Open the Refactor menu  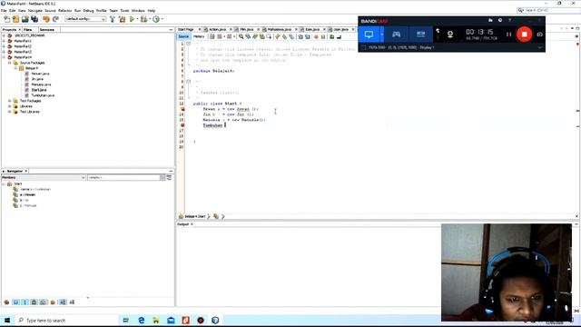64,11
